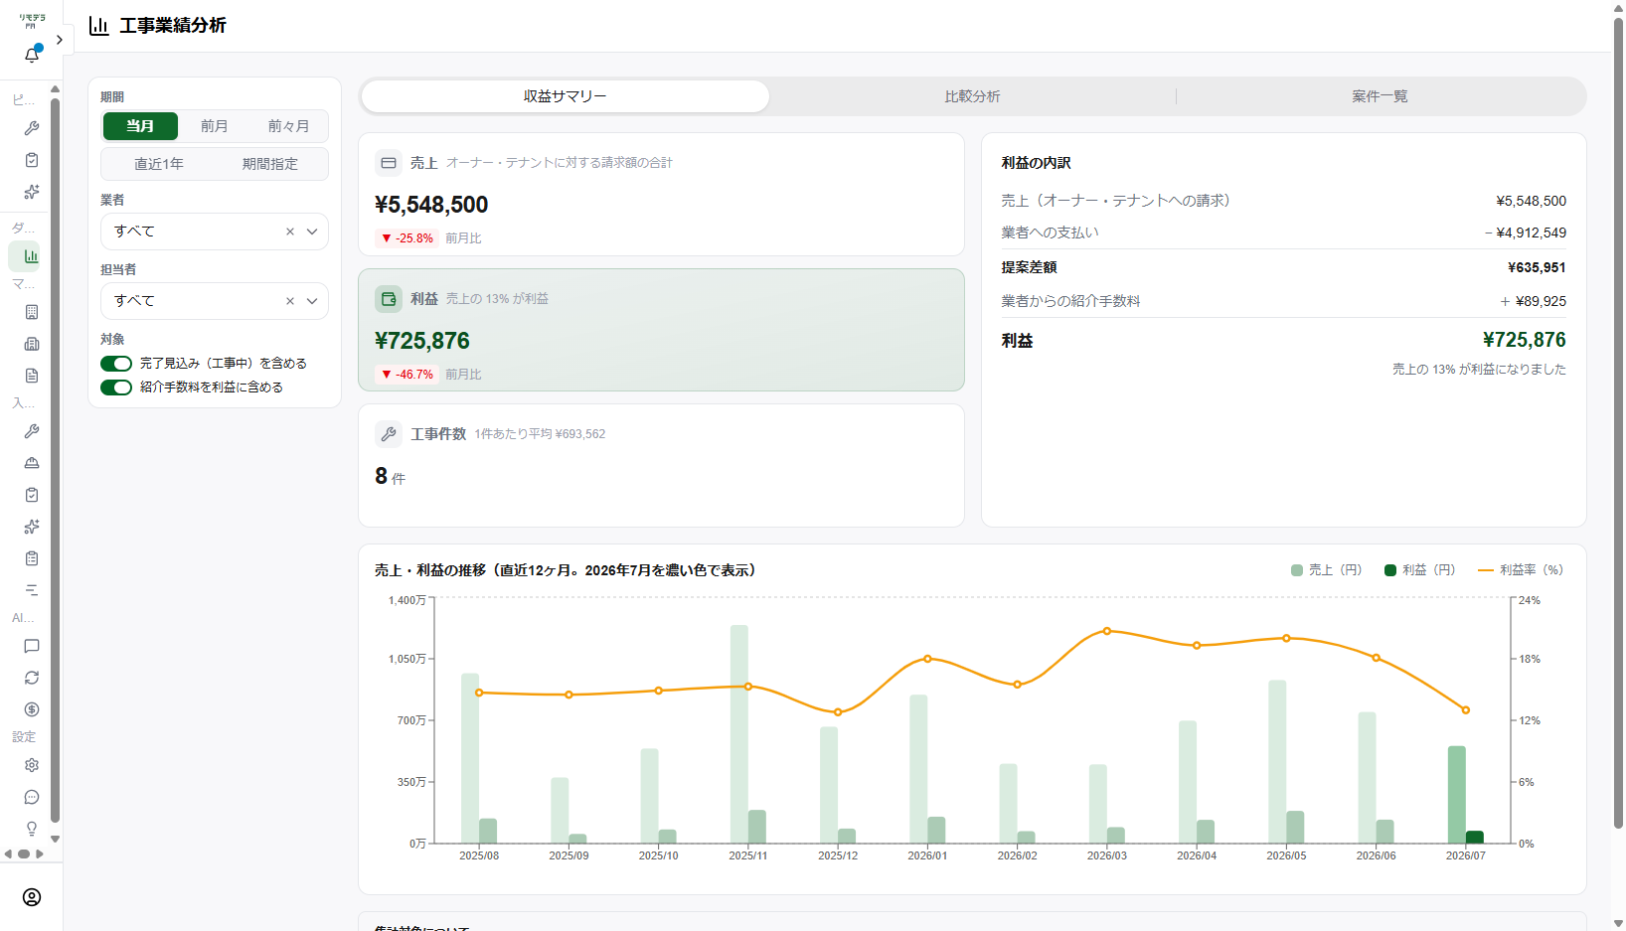Screen dimensions: 1626x931
Task: Select the 売上 summary card
Action: (x=661, y=195)
